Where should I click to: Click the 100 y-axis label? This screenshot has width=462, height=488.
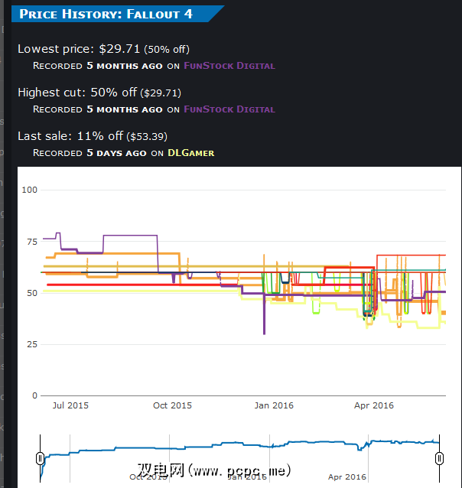point(30,190)
